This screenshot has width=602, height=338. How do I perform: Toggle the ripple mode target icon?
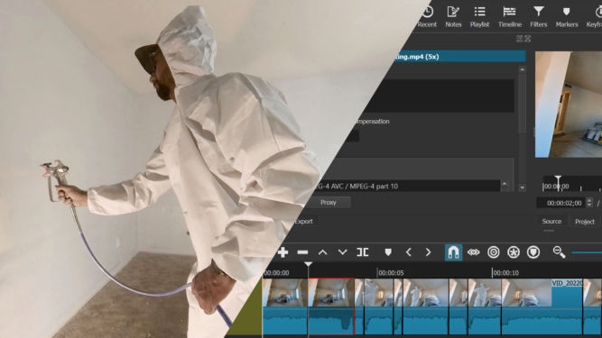(494, 252)
